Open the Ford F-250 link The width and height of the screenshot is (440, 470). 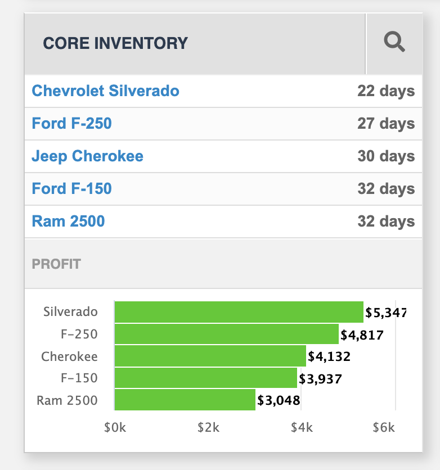point(71,124)
